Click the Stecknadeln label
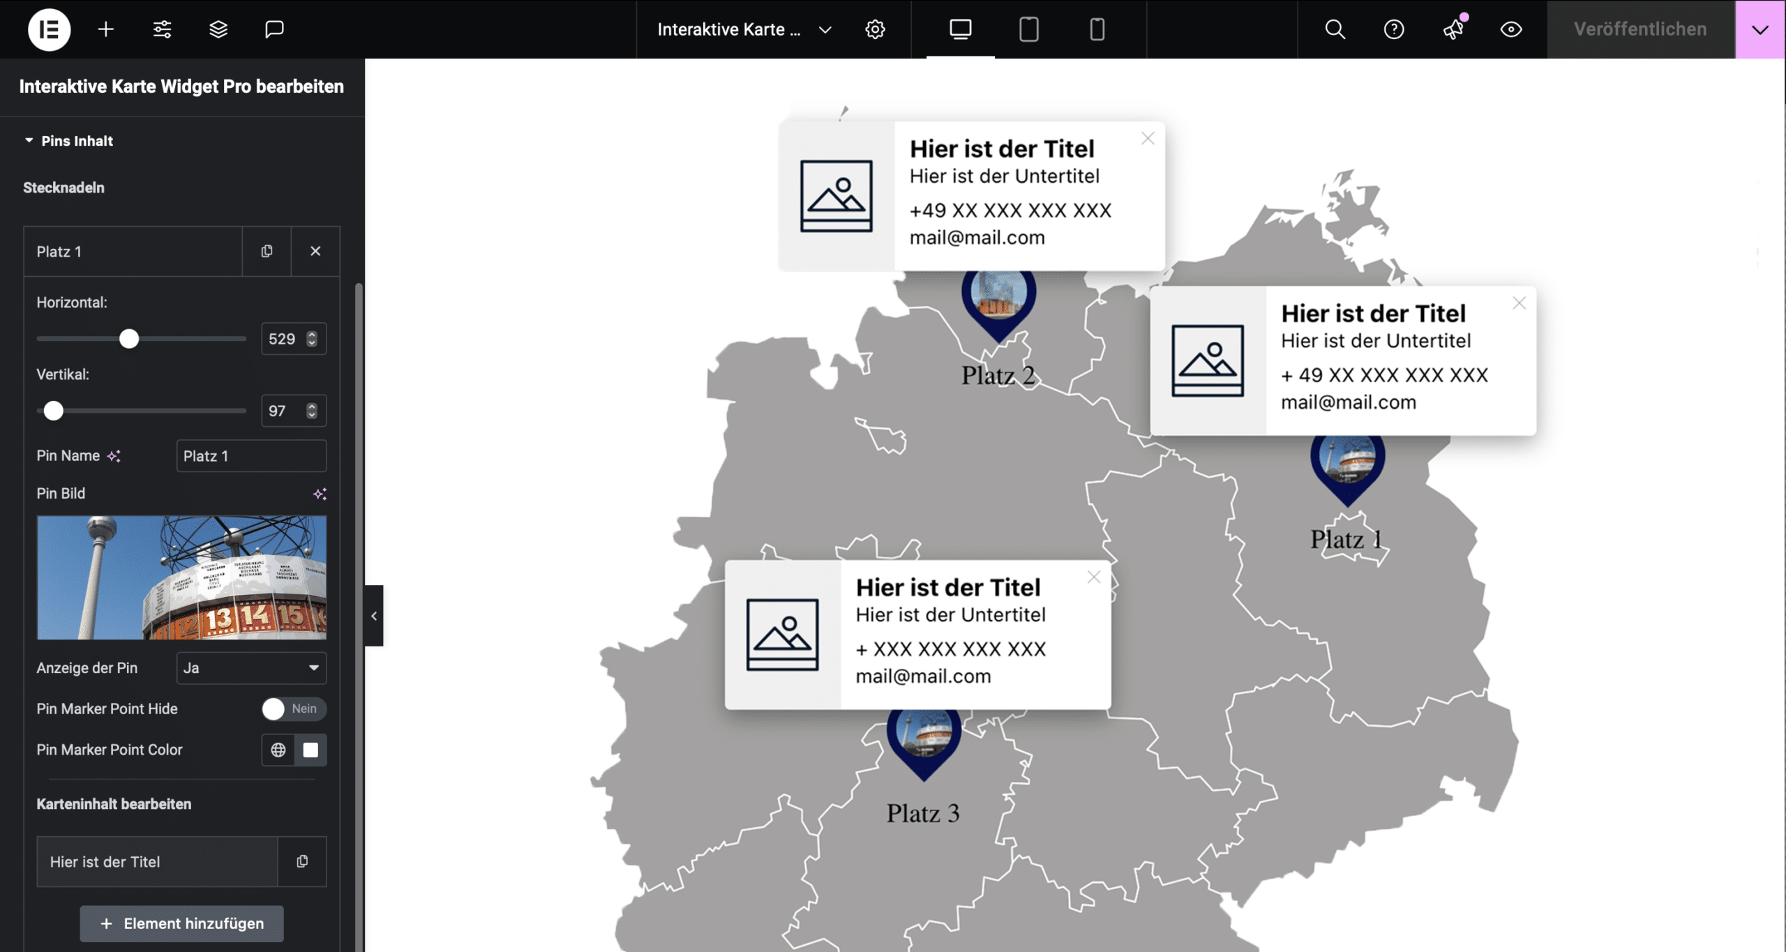 pos(63,188)
